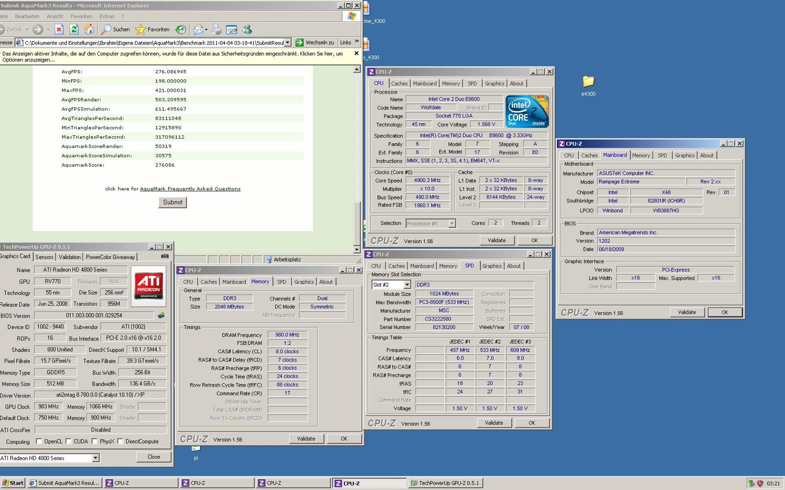Open the PowerColor Giveaway tab in GPU-Z

pyautogui.click(x=110, y=257)
